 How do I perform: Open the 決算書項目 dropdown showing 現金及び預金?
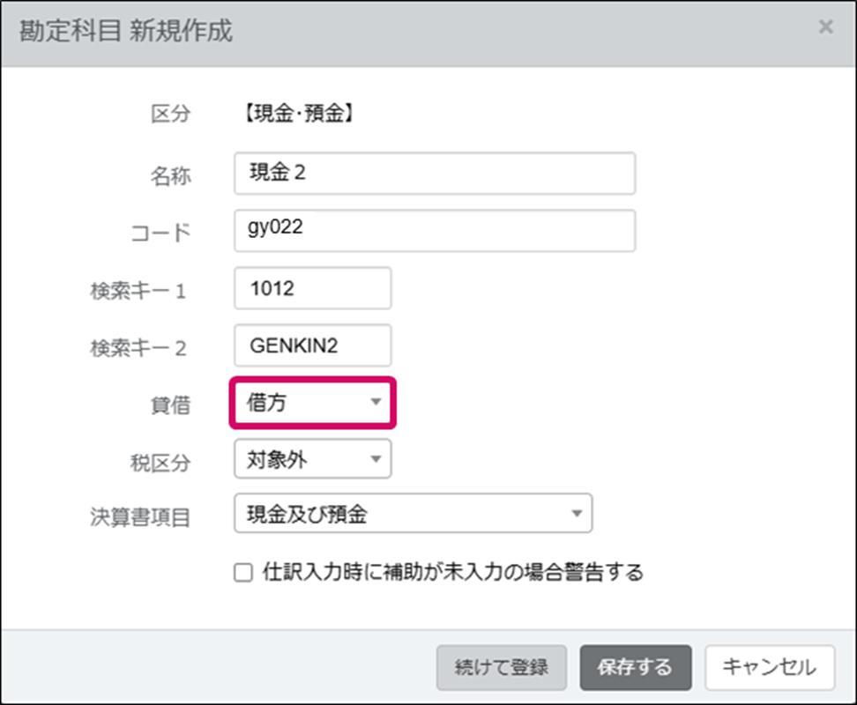413,515
